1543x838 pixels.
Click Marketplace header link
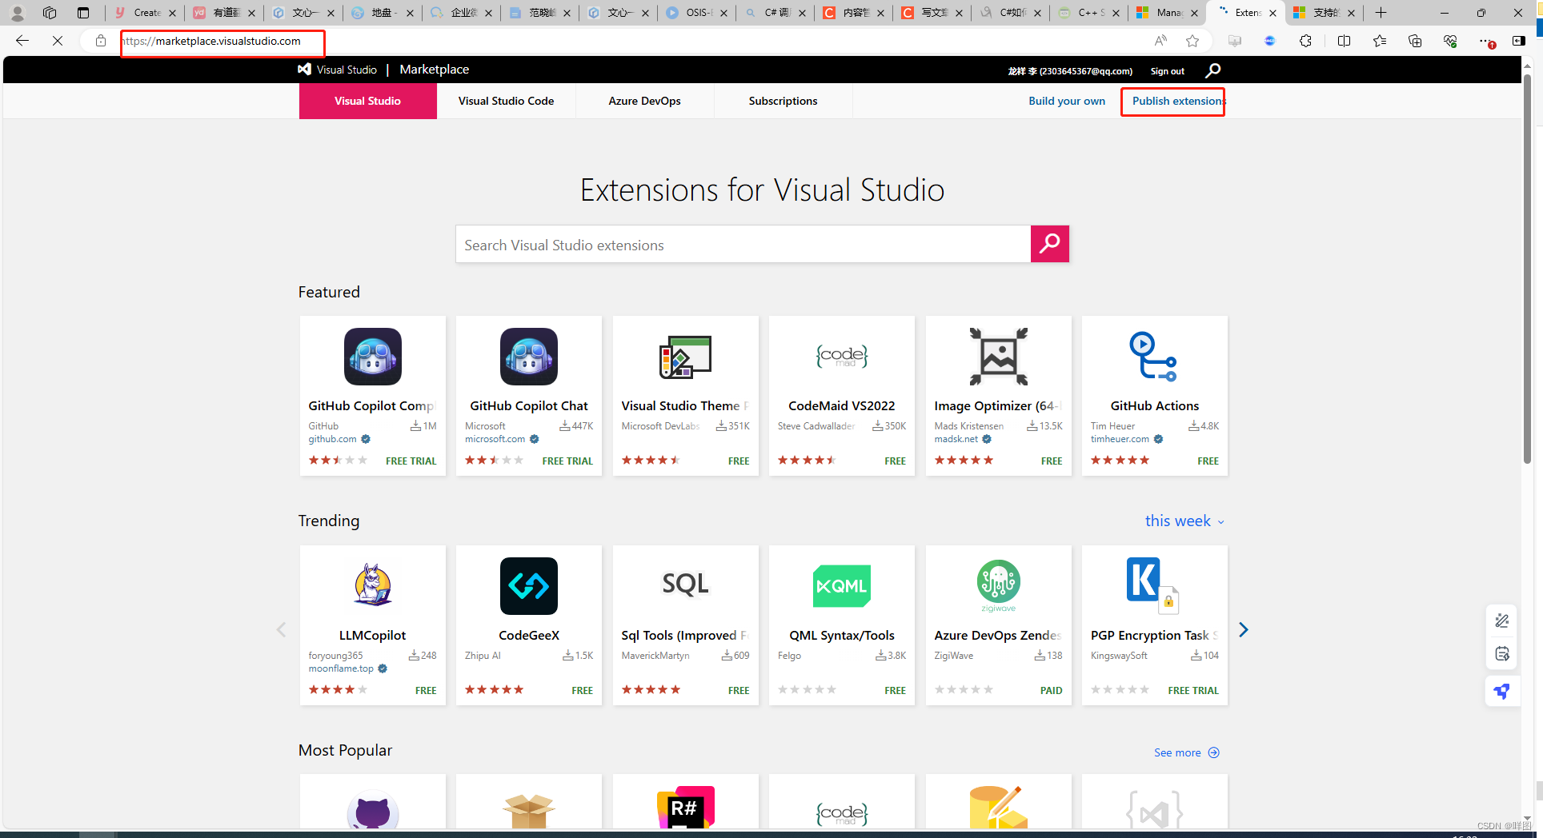click(435, 70)
